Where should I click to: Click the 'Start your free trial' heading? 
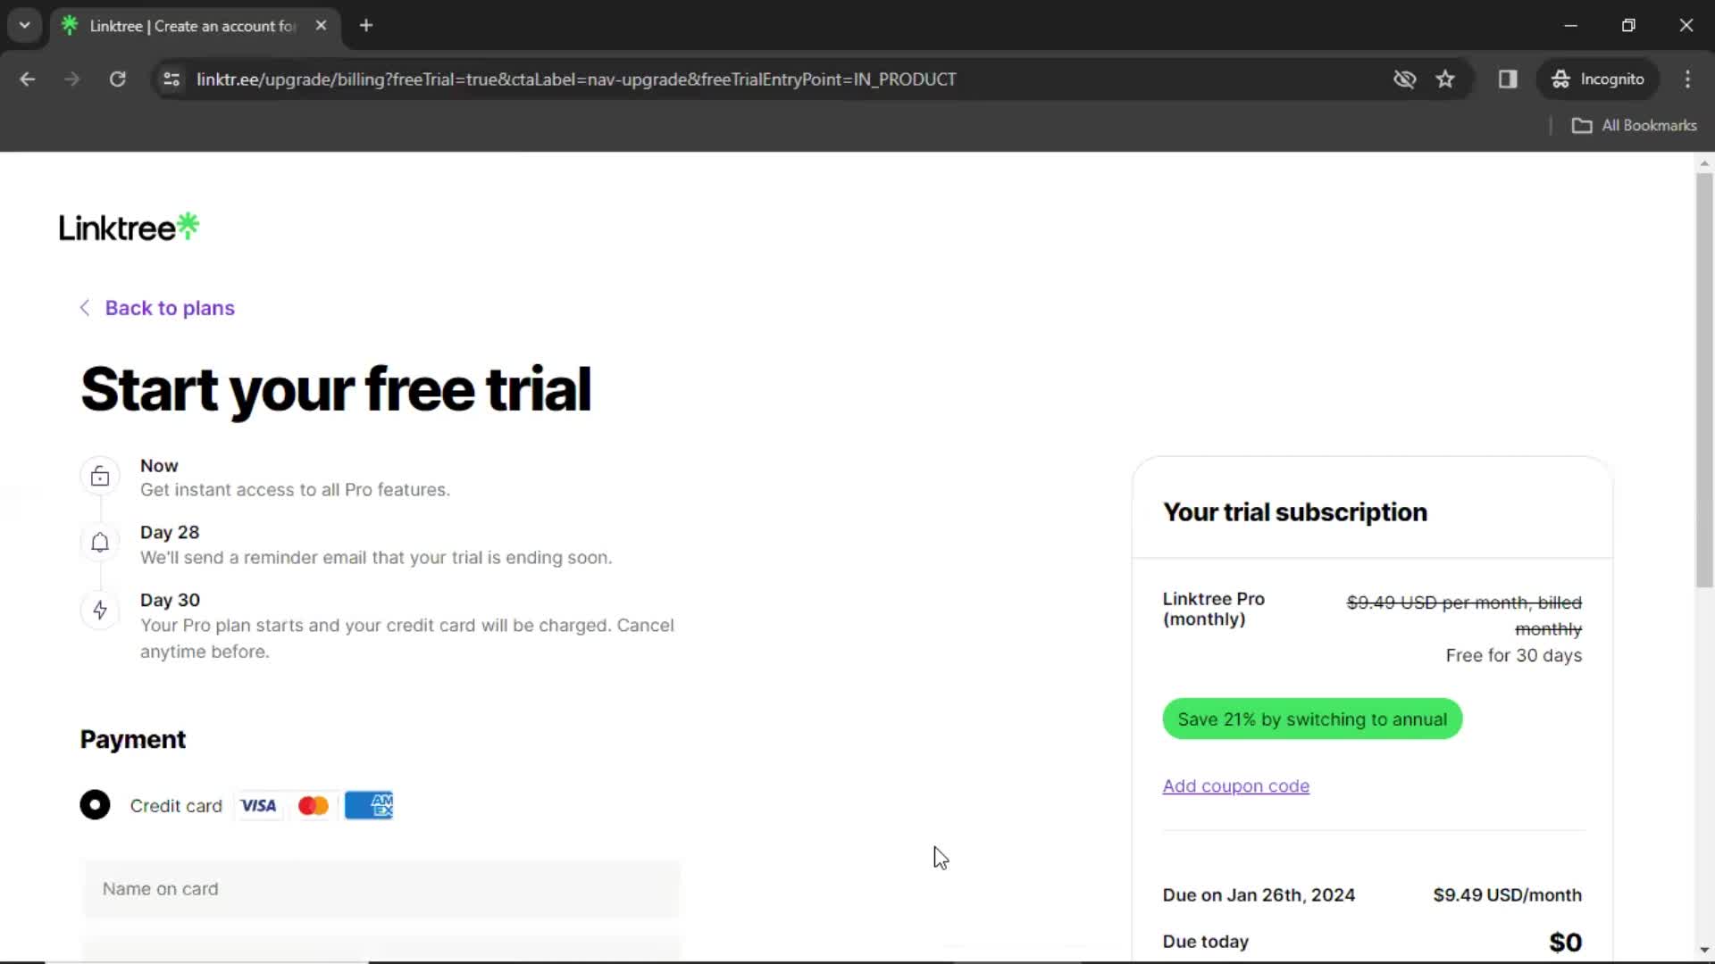click(336, 390)
